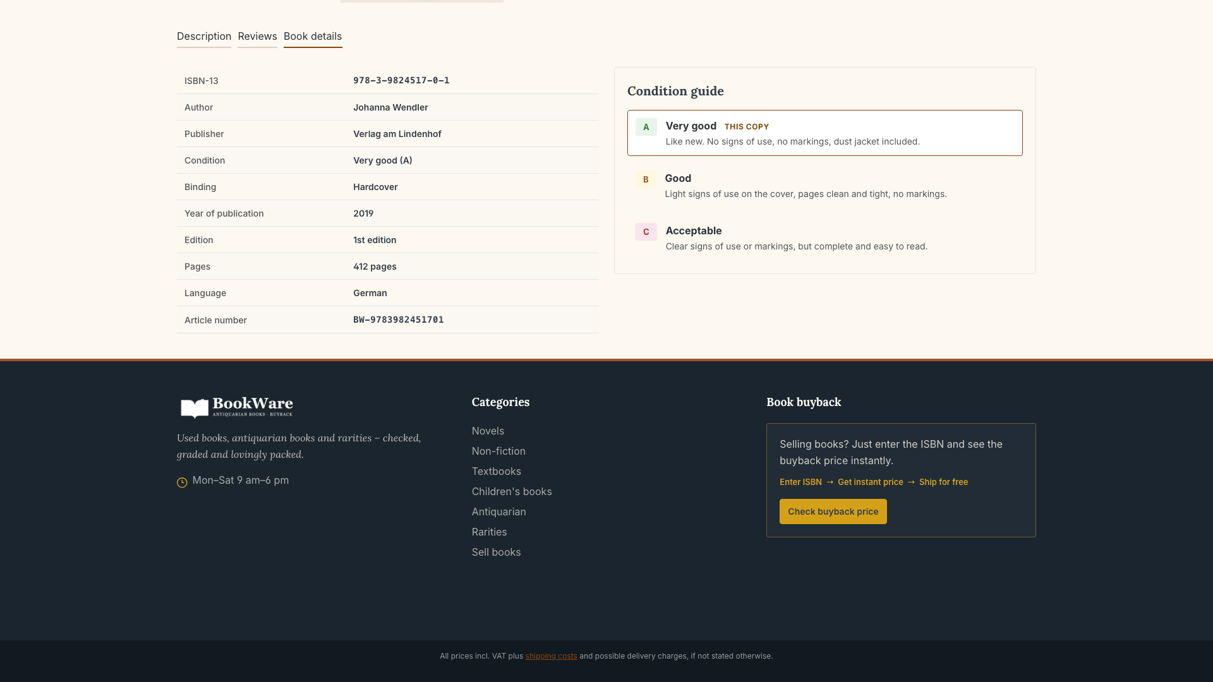Click the Hardcover binding value
Image resolution: width=1213 pixels, height=682 pixels.
(375, 187)
